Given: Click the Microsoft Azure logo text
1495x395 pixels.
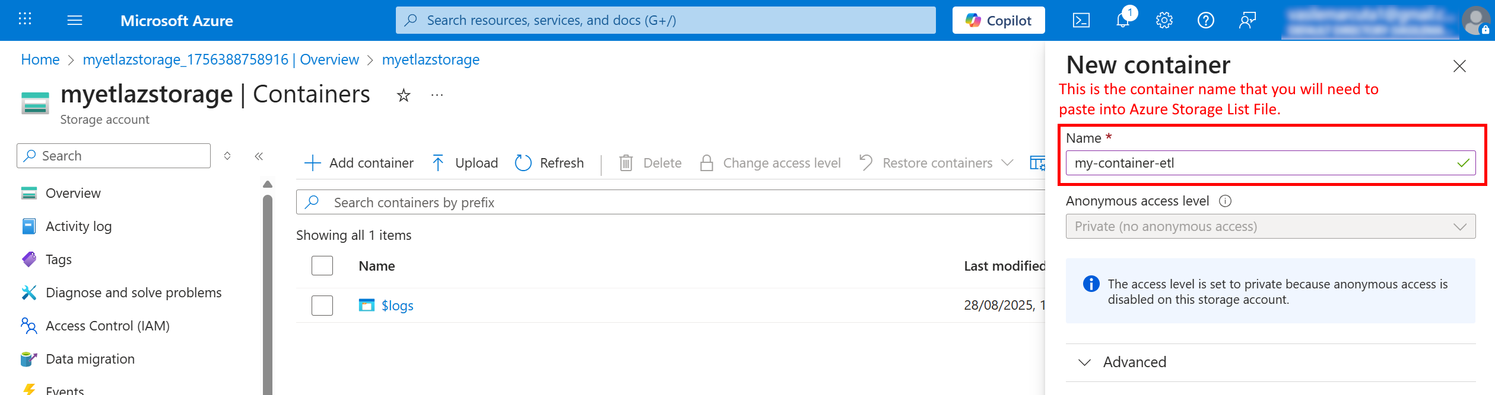Looking at the screenshot, I should tap(176, 21).
